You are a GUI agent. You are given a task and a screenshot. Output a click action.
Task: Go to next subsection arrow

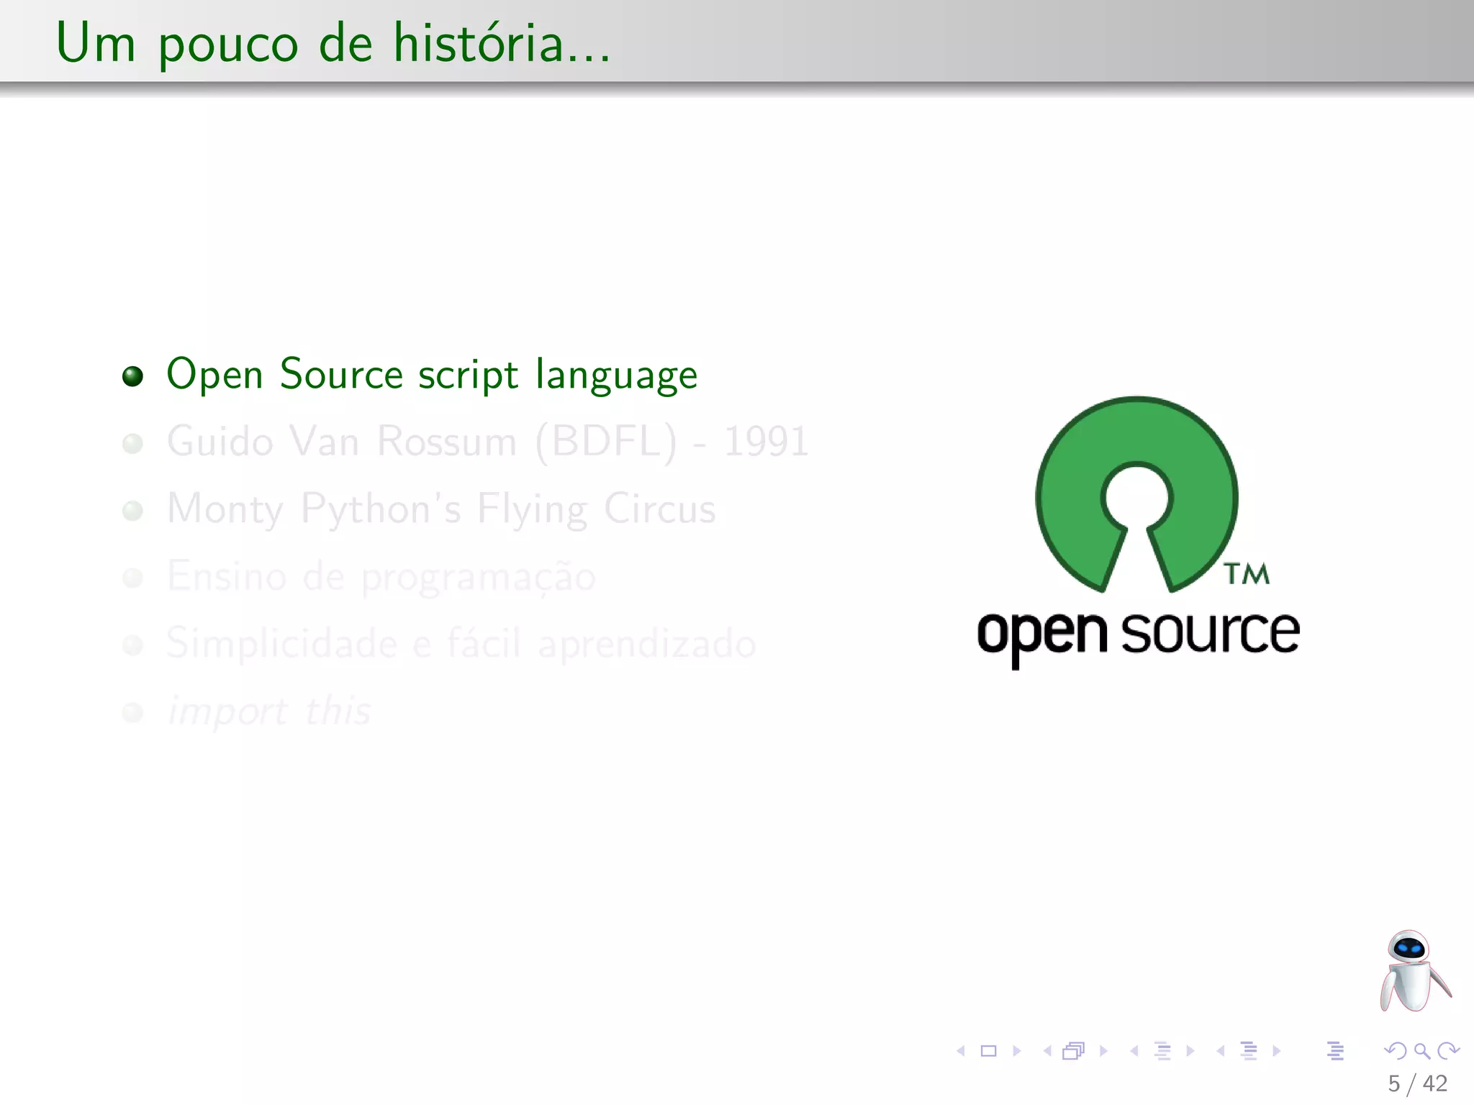click(x=1190, y=1051)
